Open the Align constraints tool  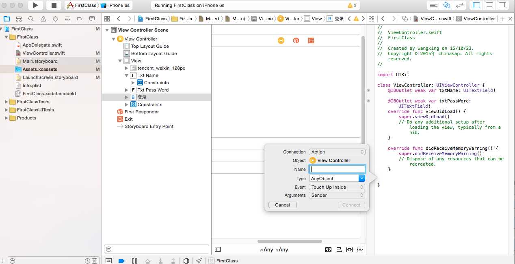[339, 249]
